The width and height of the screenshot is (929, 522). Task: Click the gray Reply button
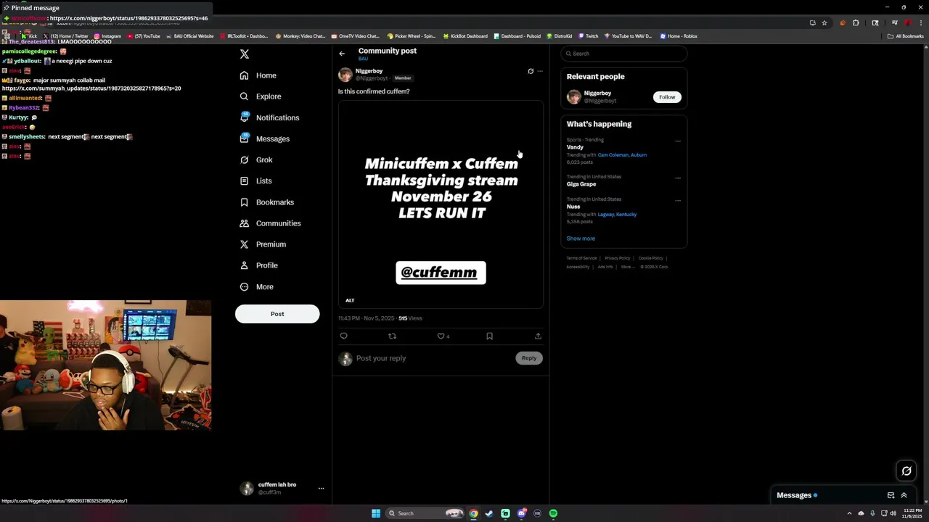click(529, 358)
